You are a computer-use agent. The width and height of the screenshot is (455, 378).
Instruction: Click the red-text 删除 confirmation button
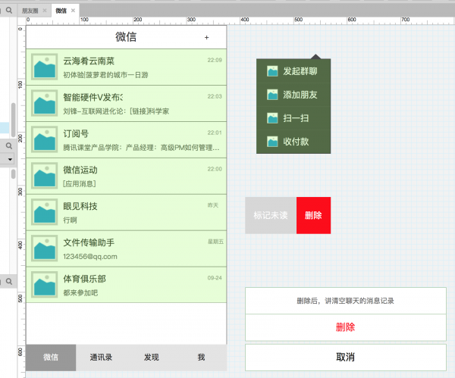pos(346,327)
